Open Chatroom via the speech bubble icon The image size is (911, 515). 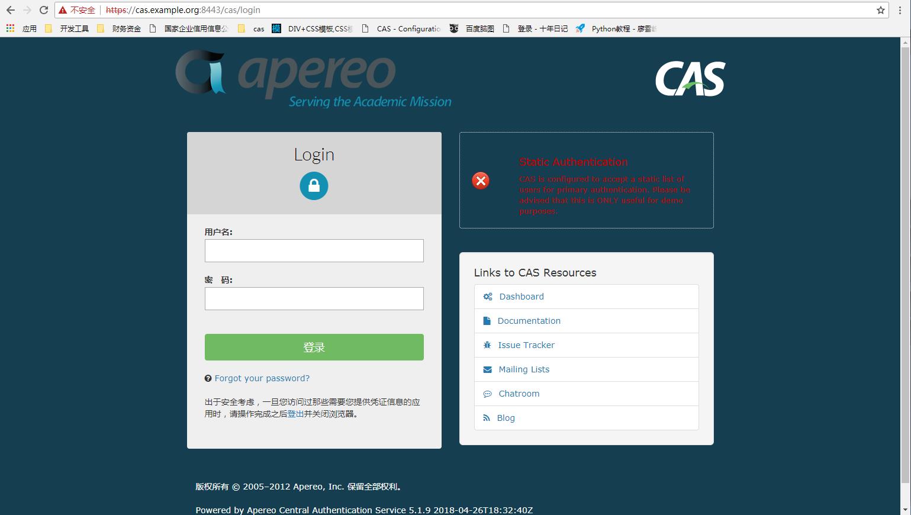pos(487,393)
